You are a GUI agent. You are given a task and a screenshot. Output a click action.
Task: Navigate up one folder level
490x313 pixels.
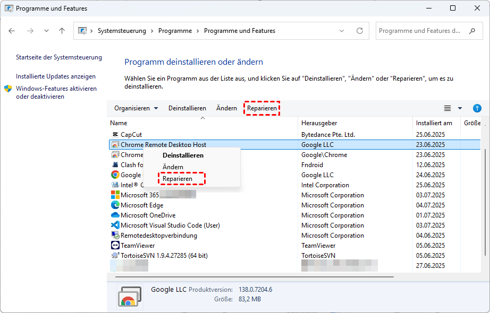tap(62, 31)
